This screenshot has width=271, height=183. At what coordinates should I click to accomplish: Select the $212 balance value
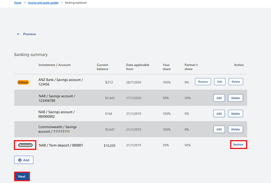point(109,83)
